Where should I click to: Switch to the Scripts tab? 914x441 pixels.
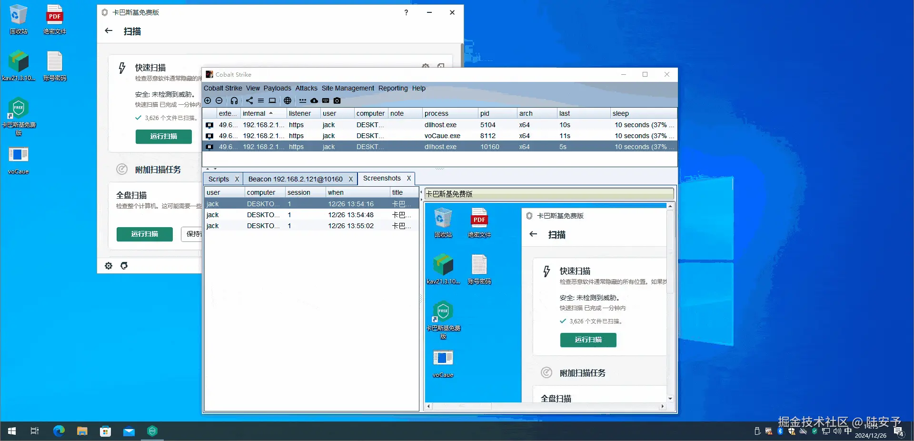click(x=219, y=179)
